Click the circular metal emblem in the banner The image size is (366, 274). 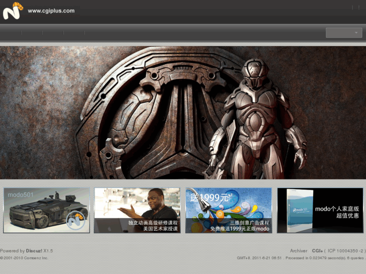point(154,113)
